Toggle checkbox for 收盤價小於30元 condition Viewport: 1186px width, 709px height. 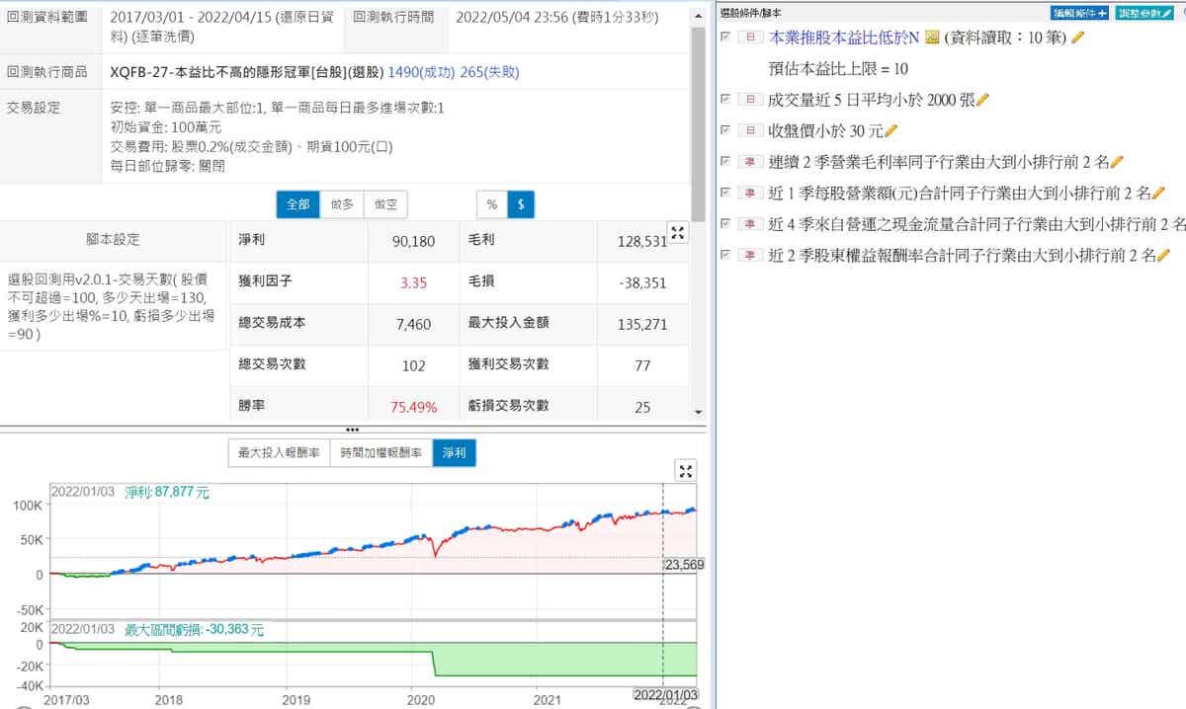[x=726, y=130]
